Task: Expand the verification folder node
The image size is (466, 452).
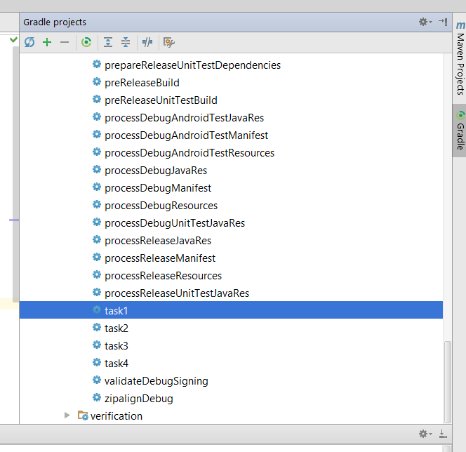Action: pos(67,416)
